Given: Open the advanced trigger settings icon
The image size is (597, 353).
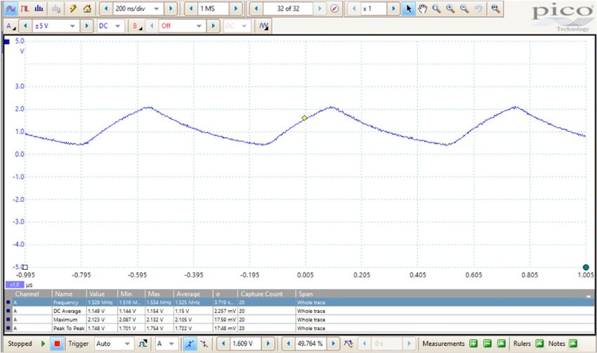Looking at the screenshot, I should point(143,343).
